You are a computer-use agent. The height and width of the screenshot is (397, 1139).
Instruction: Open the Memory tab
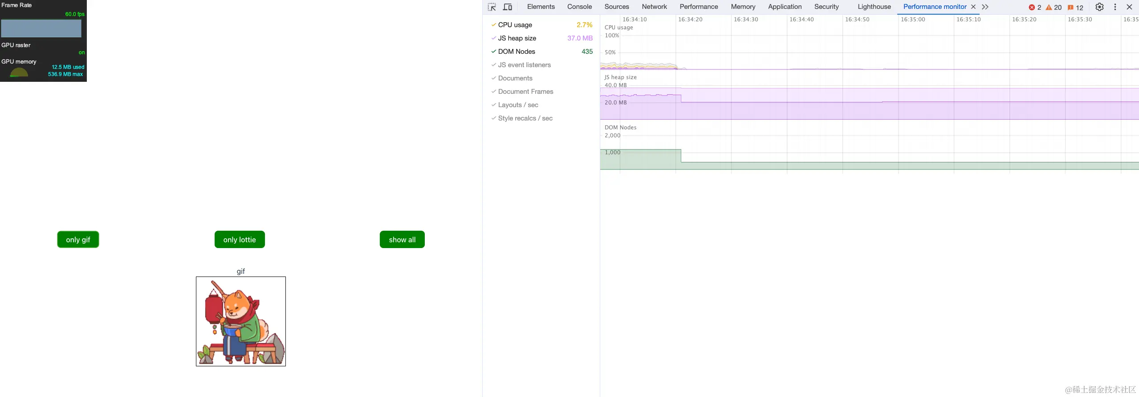coord(743,7)
